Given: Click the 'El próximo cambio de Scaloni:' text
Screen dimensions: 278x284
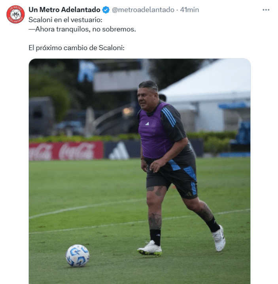Looking at the screenshot, I should (77, 48).
